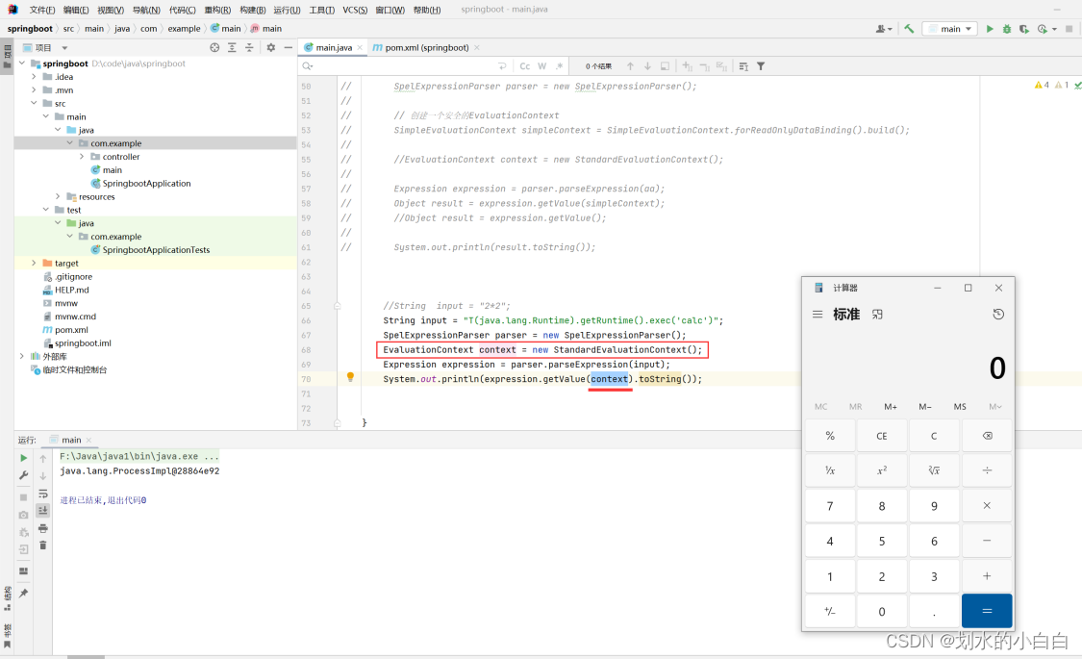Image resolution: width=1082 pixels, height=659 pixels.
Task: Toggle match case Cc in search bar
Action: (x=524, y=66)
